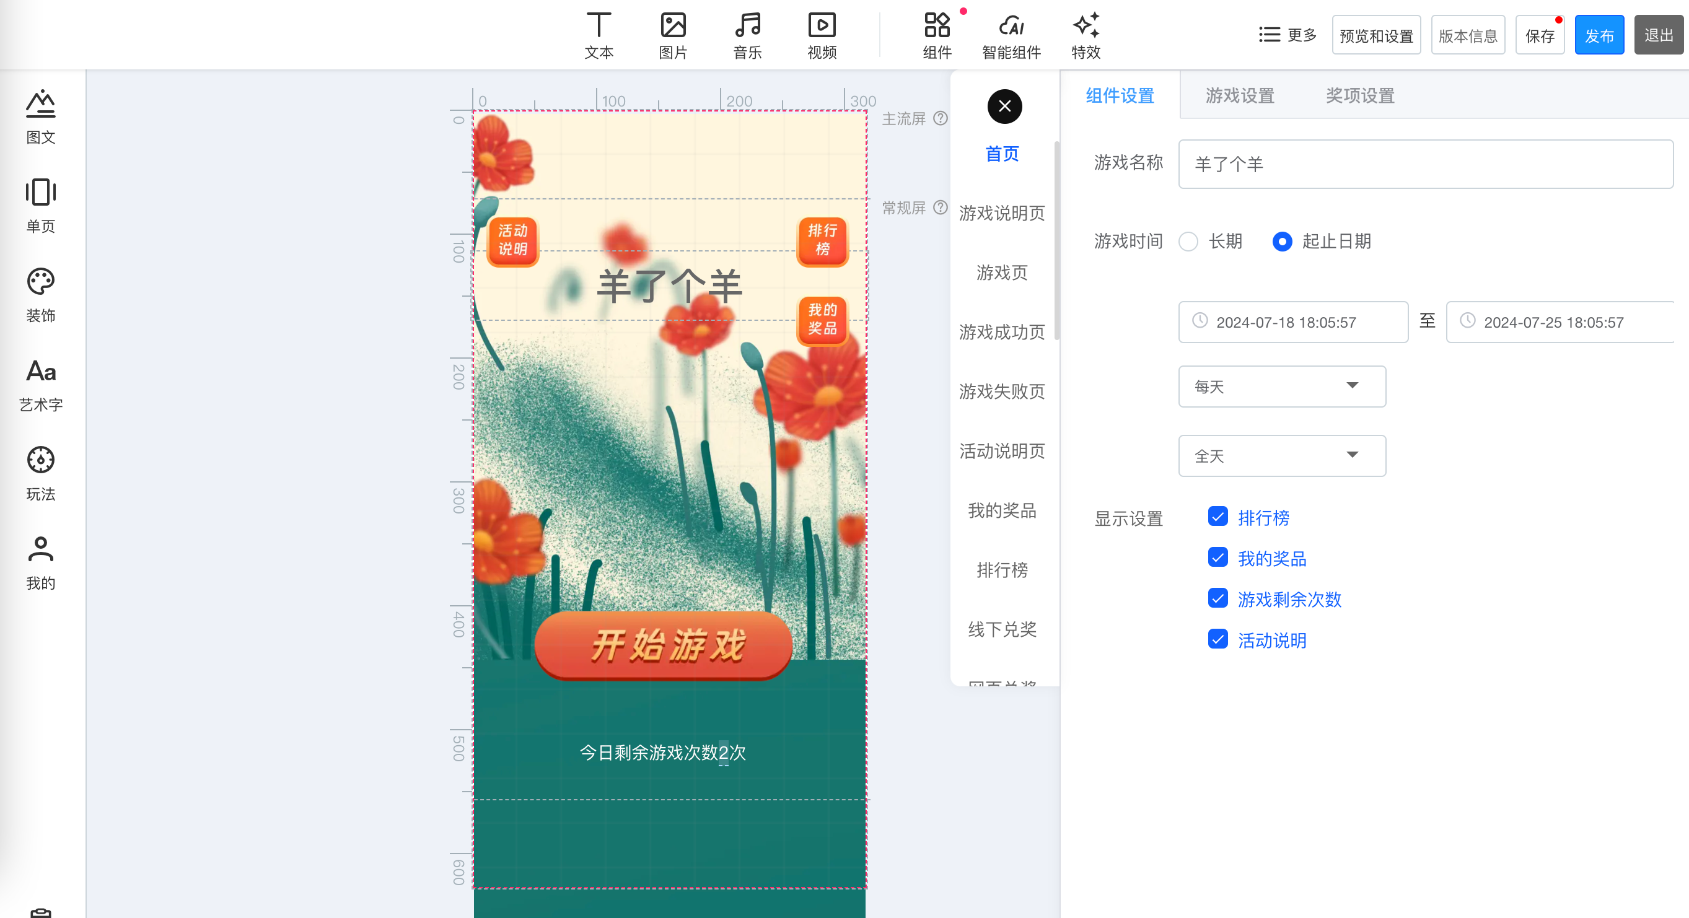Open the 更多 menu
Viewport: 1689px width, 918px height.
click(1288, 35)
